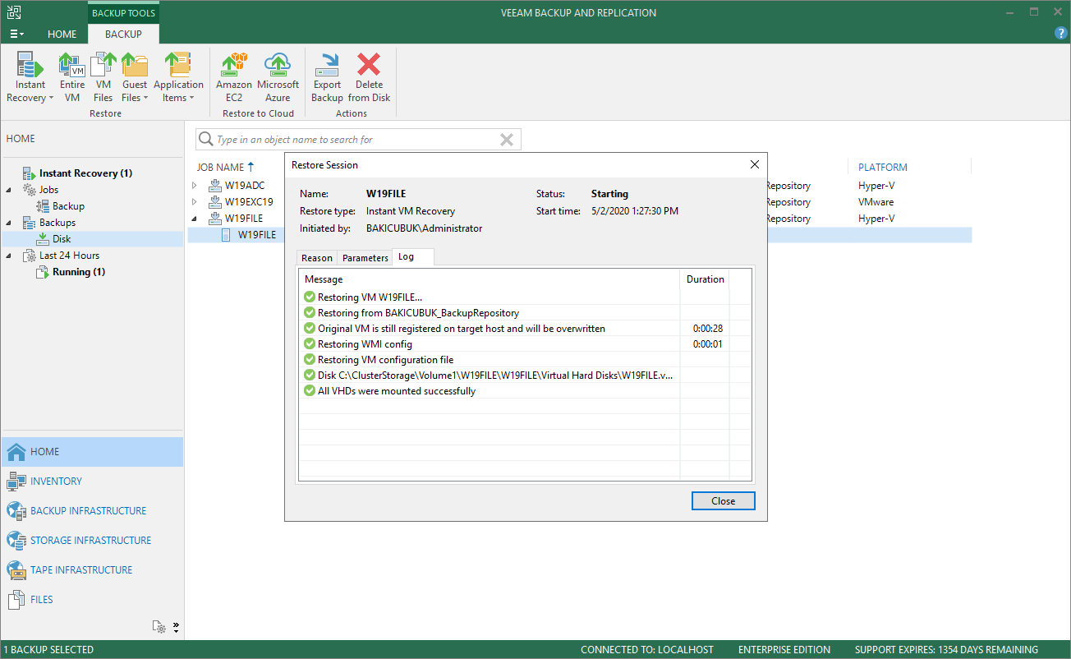Select Disk under Backups
Viewport: 1071px width, 659px height.
pyautogui.click(x=62, y=239)
